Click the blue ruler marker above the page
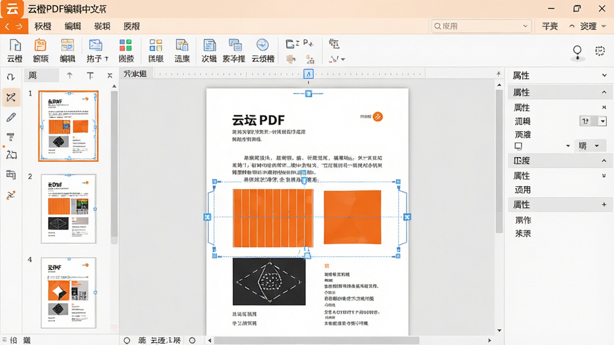Screen dimensions: 614x345 (x=309, y=74)
